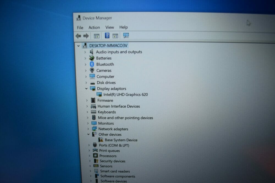Select the Security devices label

tap(112, 161)
